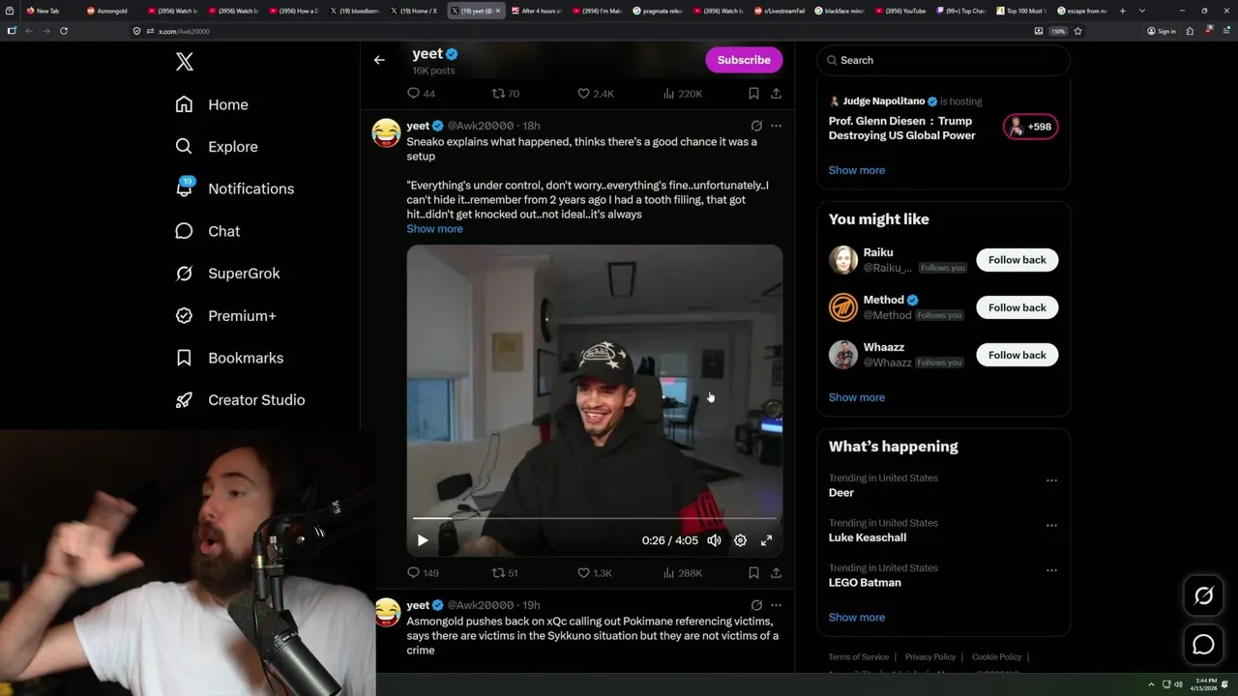Open Notifications in the sidebar

[234, 188]
